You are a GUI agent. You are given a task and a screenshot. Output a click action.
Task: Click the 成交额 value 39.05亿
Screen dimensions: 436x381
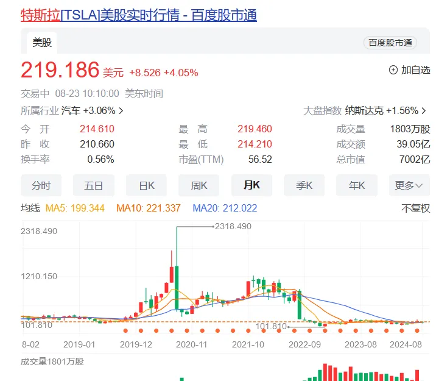(x=413, y=144)
